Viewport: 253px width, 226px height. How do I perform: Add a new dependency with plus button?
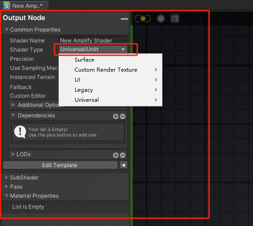pyautogui.click(x=116, y=116)
